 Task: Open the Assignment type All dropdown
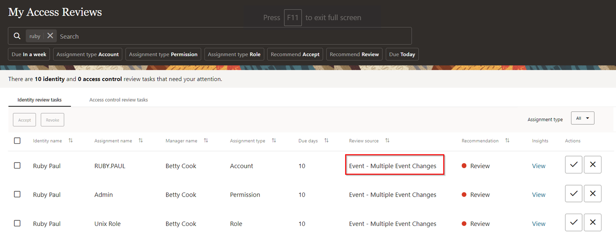click(583, 118)
